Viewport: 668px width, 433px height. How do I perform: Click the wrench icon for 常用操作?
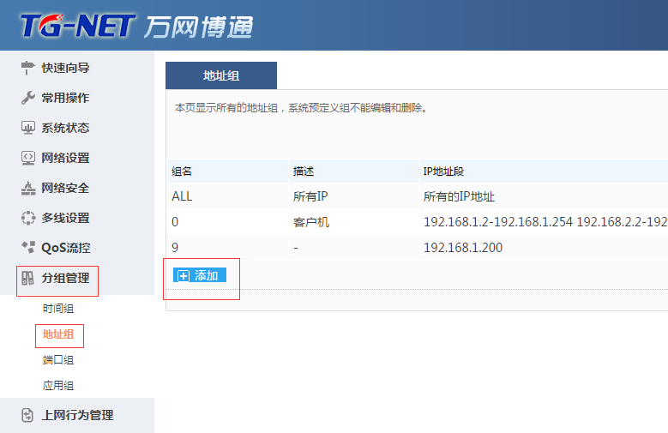point(27,98)
